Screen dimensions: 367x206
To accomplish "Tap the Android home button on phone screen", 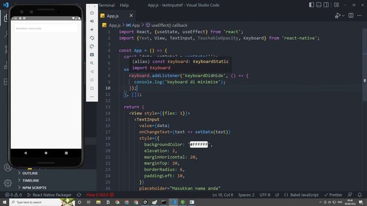I will 46,153.
